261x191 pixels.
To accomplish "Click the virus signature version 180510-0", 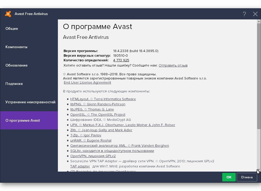I will coord(120,55).
